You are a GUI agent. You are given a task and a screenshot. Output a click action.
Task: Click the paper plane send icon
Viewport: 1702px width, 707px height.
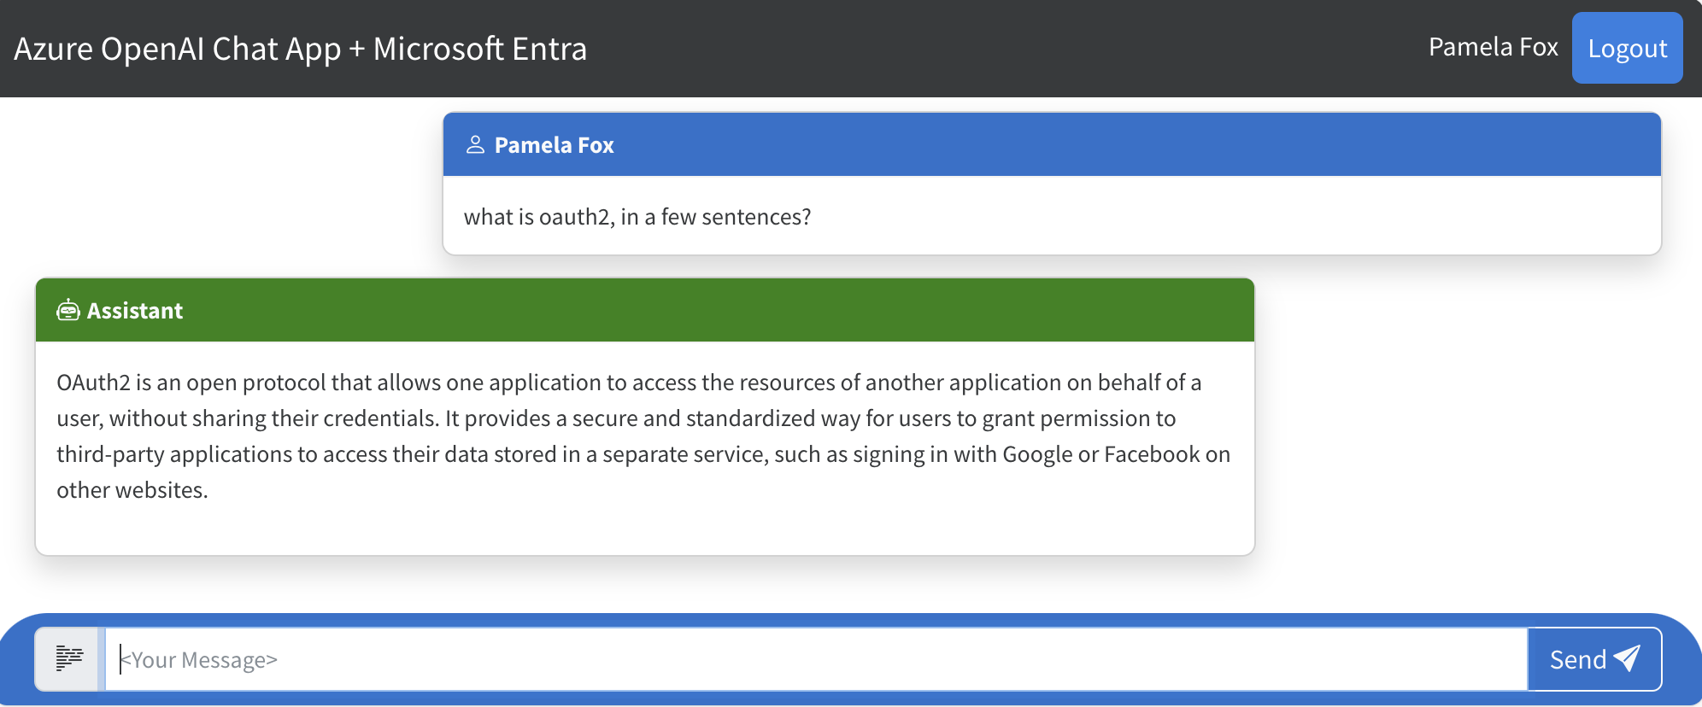1627,657
